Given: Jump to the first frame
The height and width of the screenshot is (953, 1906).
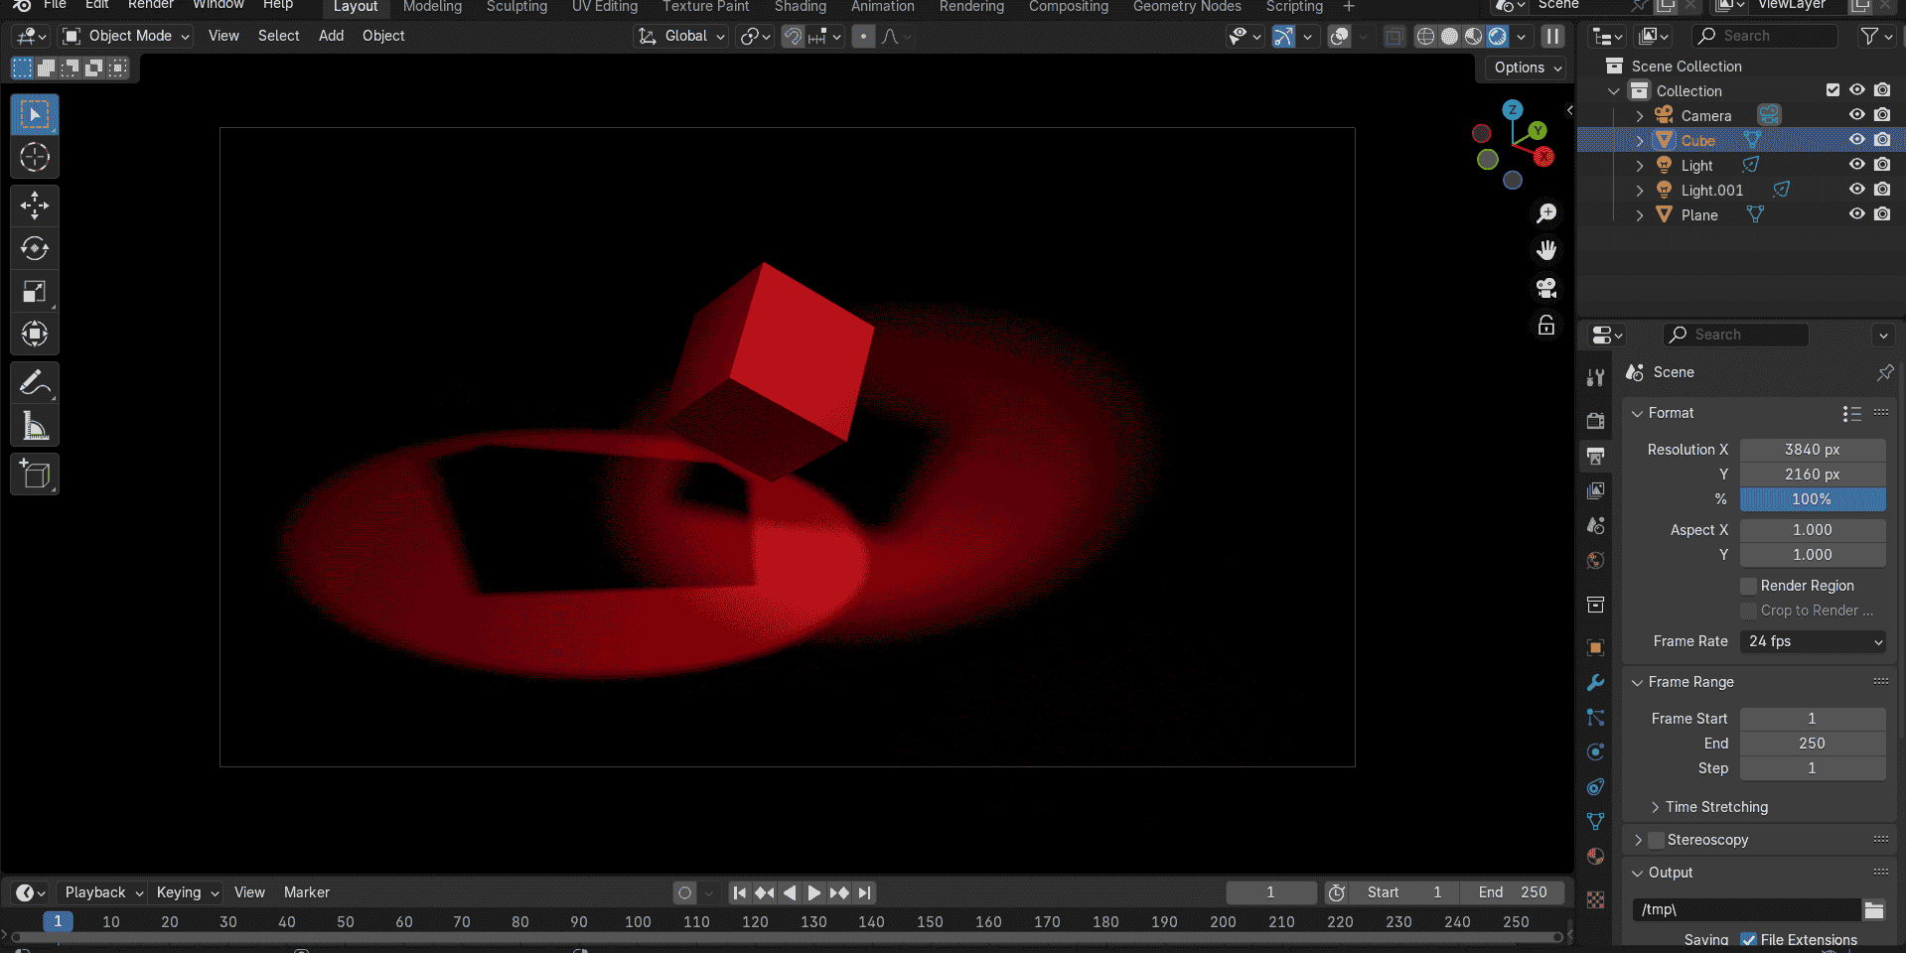Looking at the screenshot, I should pos(739,892).
